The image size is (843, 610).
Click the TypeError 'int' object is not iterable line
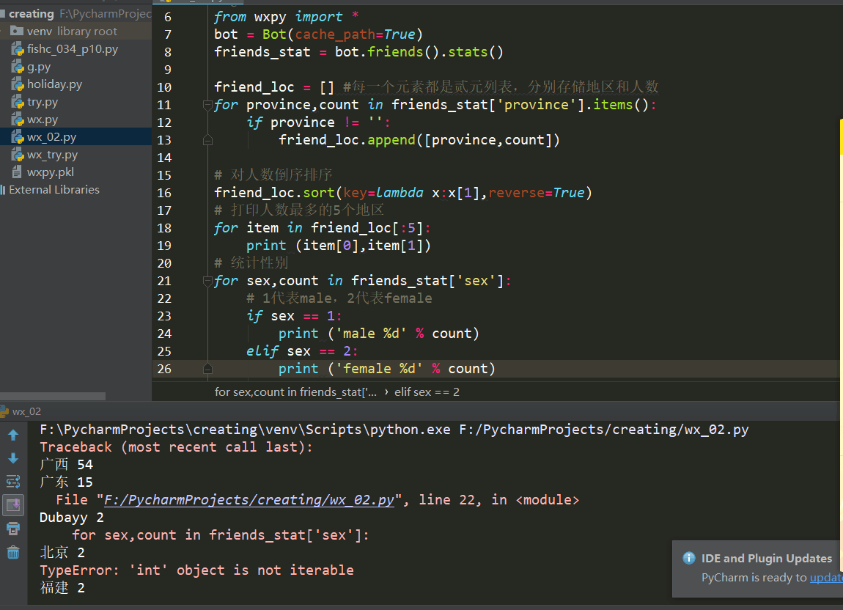click(x=196, y=570)
